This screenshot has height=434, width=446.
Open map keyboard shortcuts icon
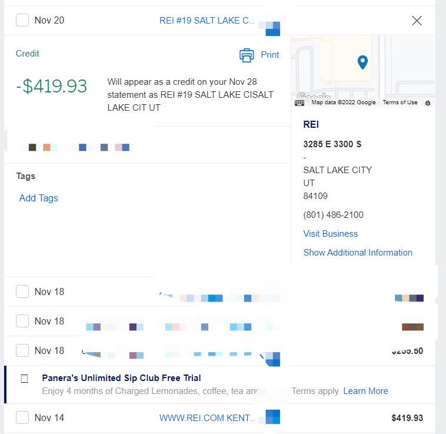299,102
